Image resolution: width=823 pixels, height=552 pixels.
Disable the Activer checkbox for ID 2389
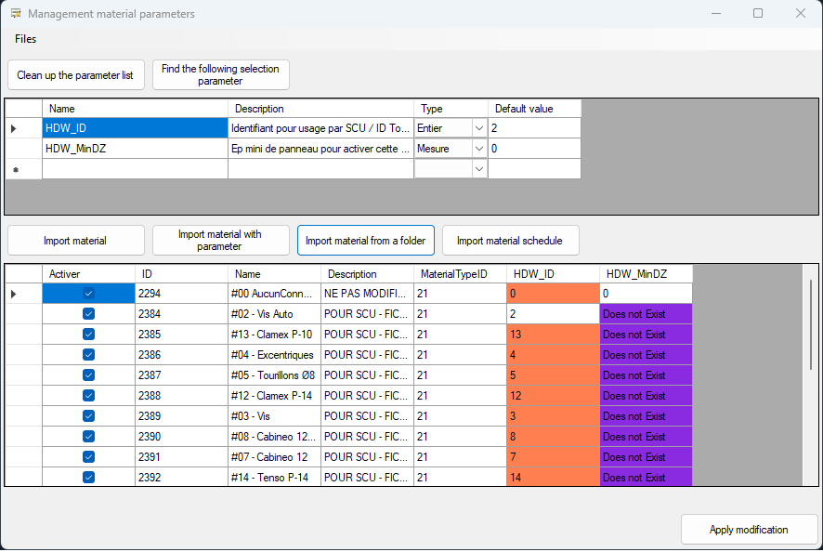point(88,416)
